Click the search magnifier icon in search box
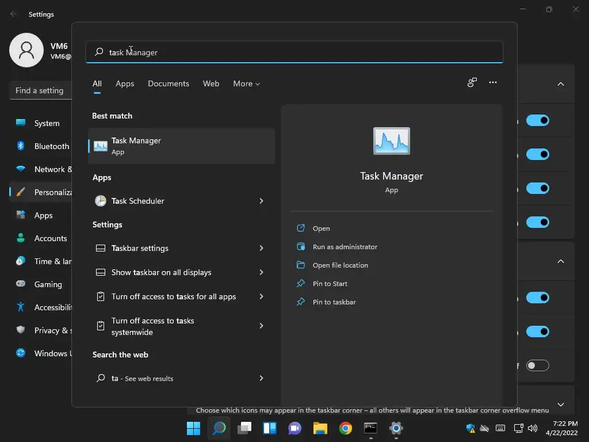589x442 pixels. pos(99,52)
